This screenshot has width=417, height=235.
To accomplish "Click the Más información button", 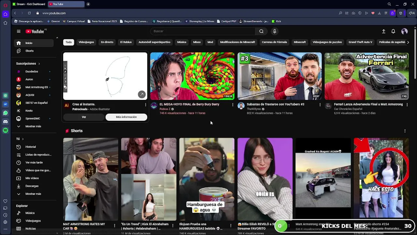I will 126,117.
